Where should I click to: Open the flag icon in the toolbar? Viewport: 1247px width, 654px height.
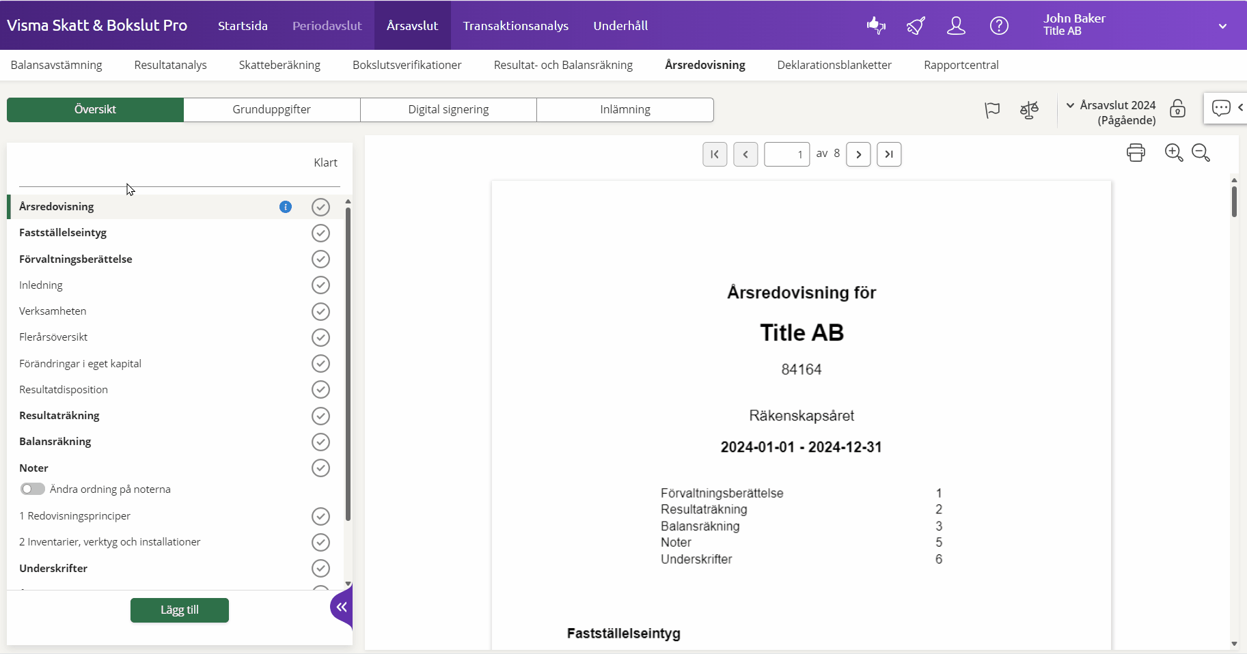[992, 110]
